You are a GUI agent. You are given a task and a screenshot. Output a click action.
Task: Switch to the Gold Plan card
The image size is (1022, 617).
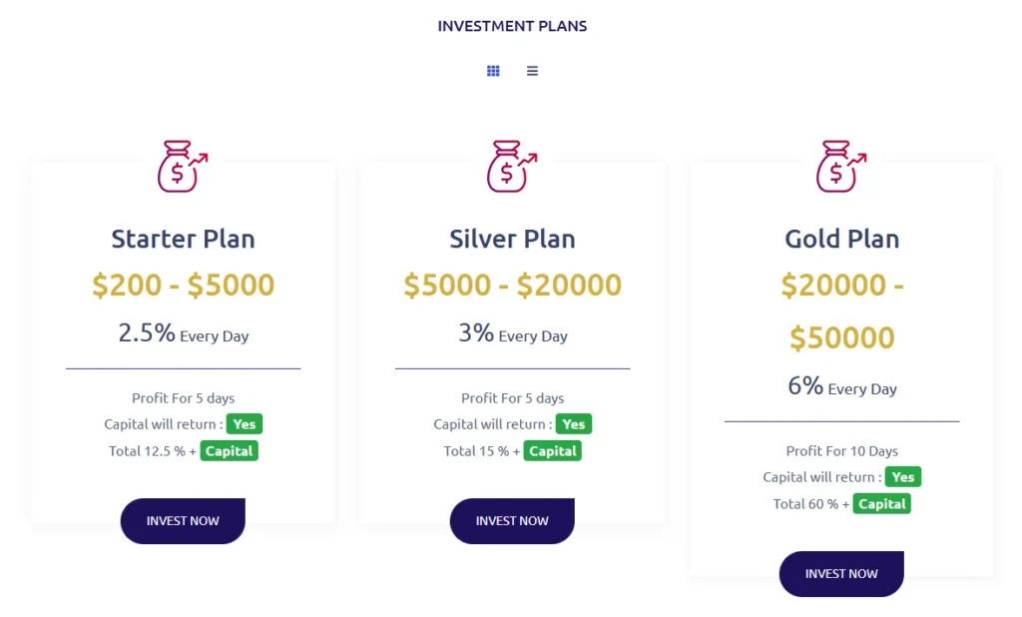(x=841, y=369)
